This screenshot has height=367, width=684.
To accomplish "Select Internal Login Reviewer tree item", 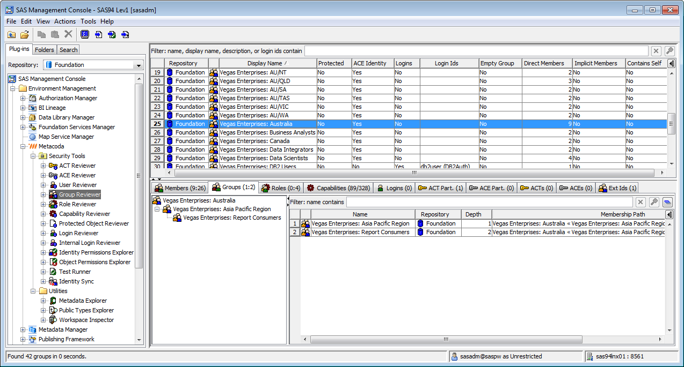I will tap(90, 243).
